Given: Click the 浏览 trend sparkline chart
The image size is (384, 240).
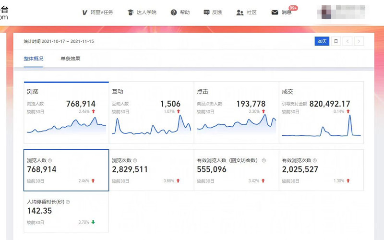Looking at the screenshot, I should tap(66, 125).
